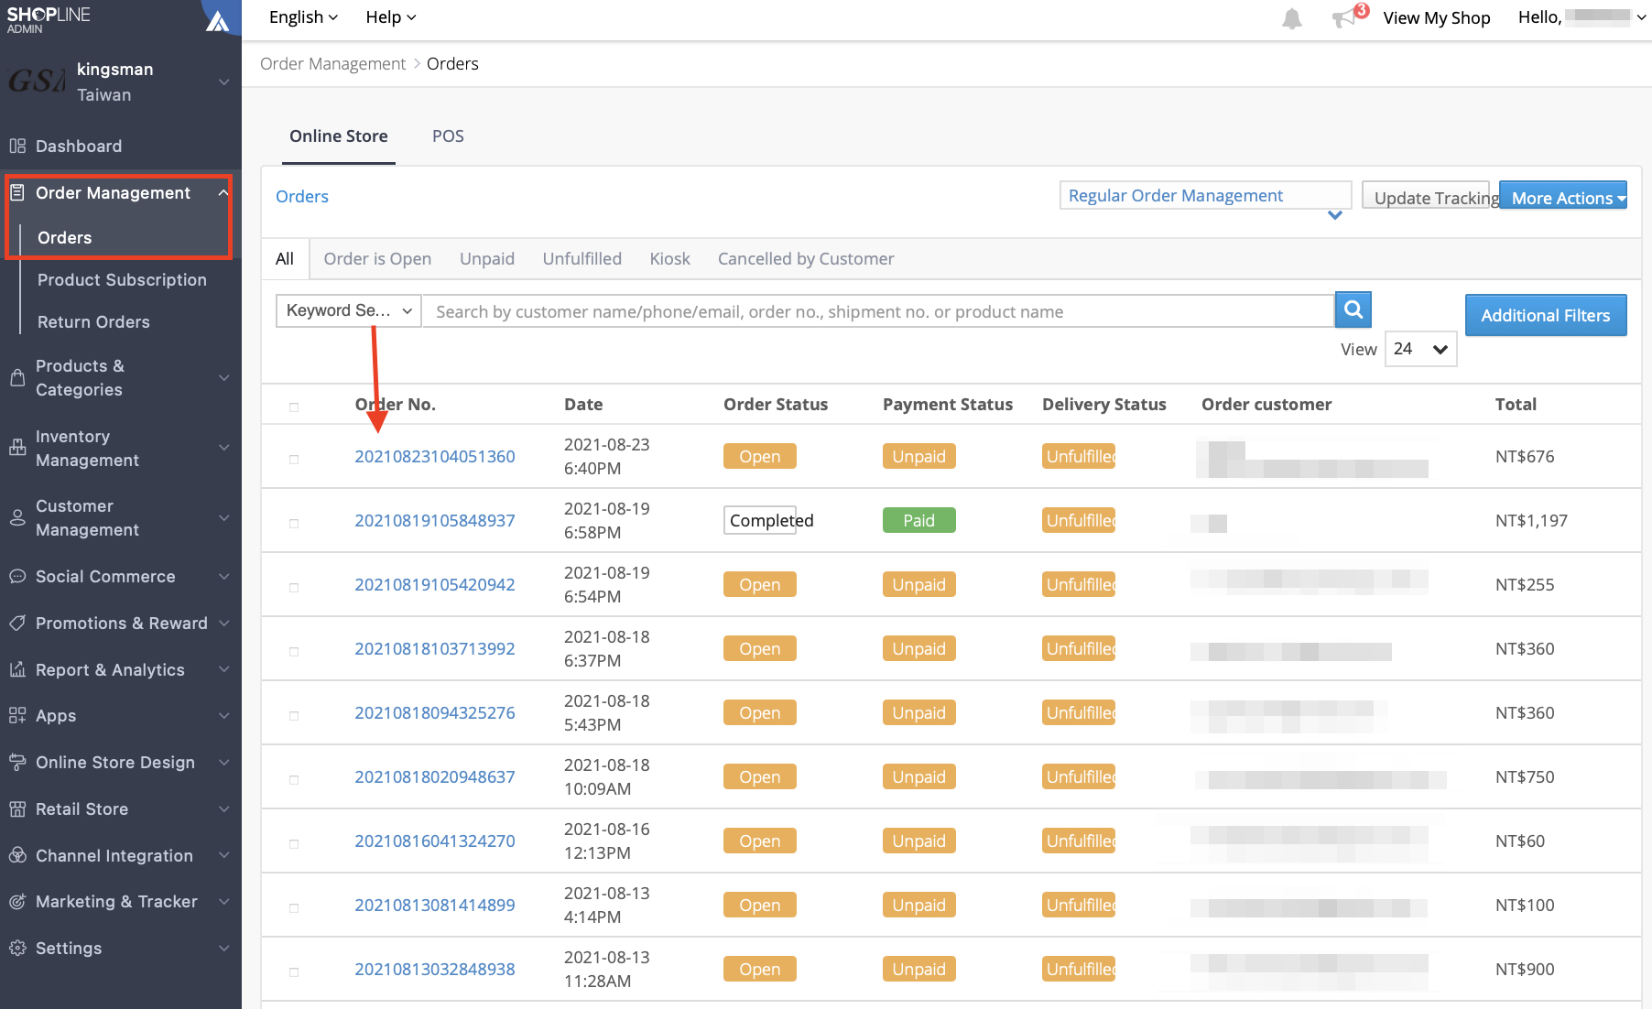Click the Inventory Management icon

tap(17, 448)
